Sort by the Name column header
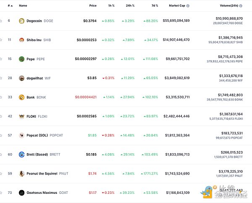Screen dimensions: 252x203 click(x=23, y=6)
